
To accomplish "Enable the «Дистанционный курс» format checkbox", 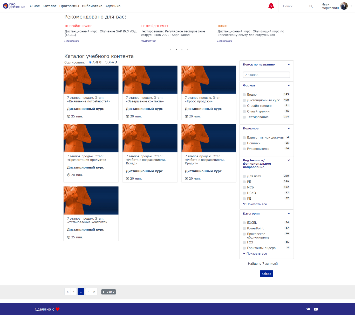I will tap(244, 100).
